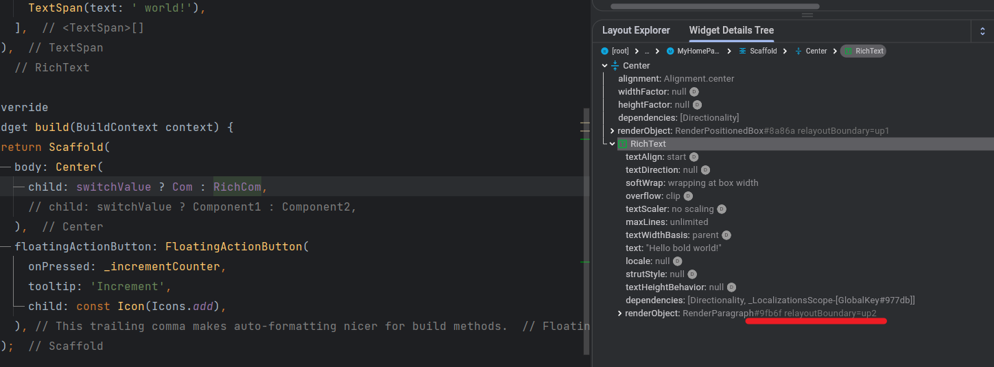Click the default badge next to strutStyle
The image size is (994, 367).
(x=692, y=274)
